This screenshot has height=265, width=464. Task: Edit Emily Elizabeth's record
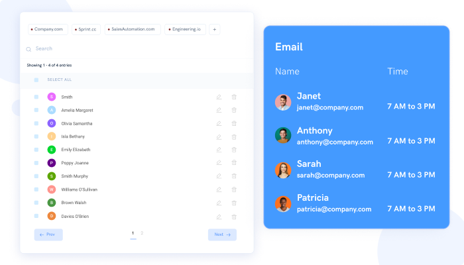tap(219, 150)
